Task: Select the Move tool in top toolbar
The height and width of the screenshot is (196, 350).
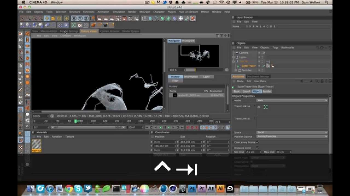Action: point(47,19)
